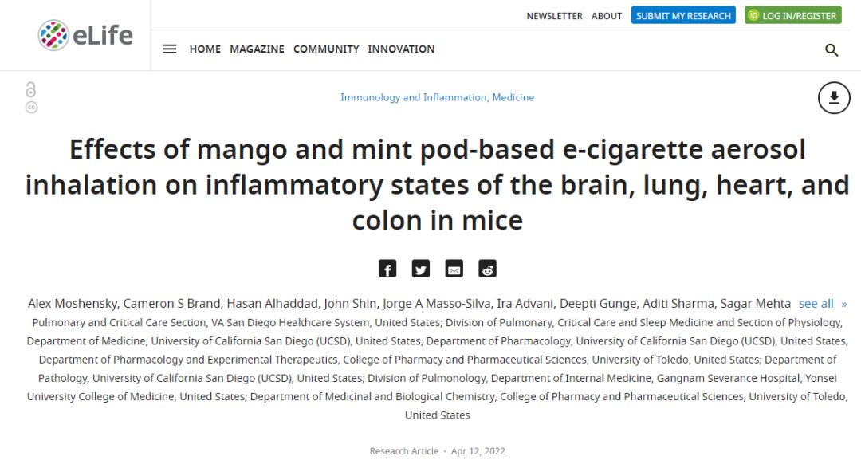Viewport: 861px width, 476px height.
Task: Go to the Community section
Action: click(326, 49)
